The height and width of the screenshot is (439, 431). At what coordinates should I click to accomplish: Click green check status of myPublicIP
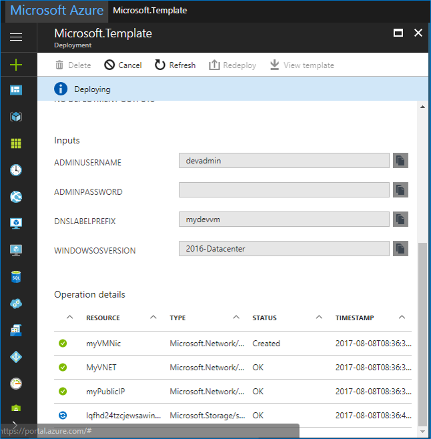coord(63,392)
